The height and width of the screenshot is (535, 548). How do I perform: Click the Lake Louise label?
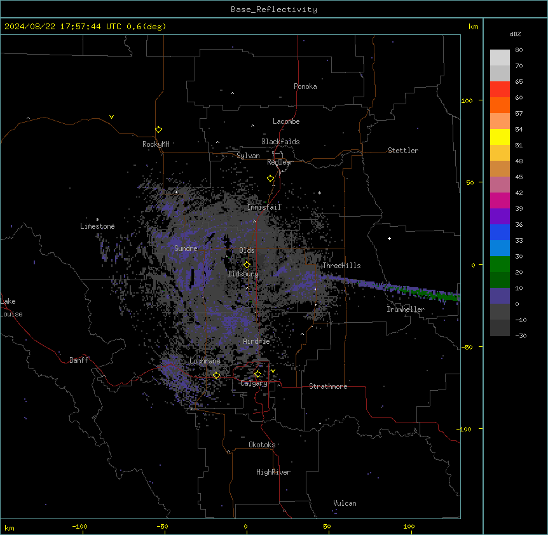11,308
